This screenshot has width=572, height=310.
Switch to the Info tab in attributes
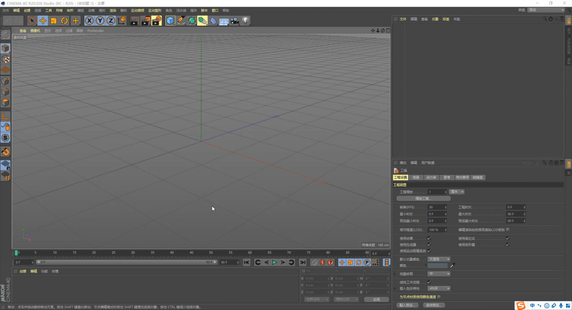(416, 178)
